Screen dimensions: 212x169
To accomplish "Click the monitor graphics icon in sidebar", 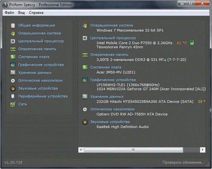I will (x=13, y=65).
